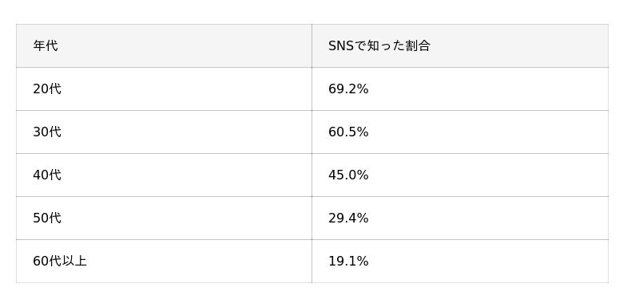Select the 50代 row label cell
639x307 pixels.
[164, 218]
